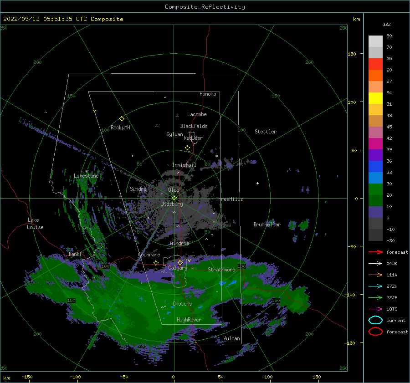This screenshot has width=410, height=383.
Task: Select the yellow 51-54 dBZ swatch
Action: (x=375, y=98)
